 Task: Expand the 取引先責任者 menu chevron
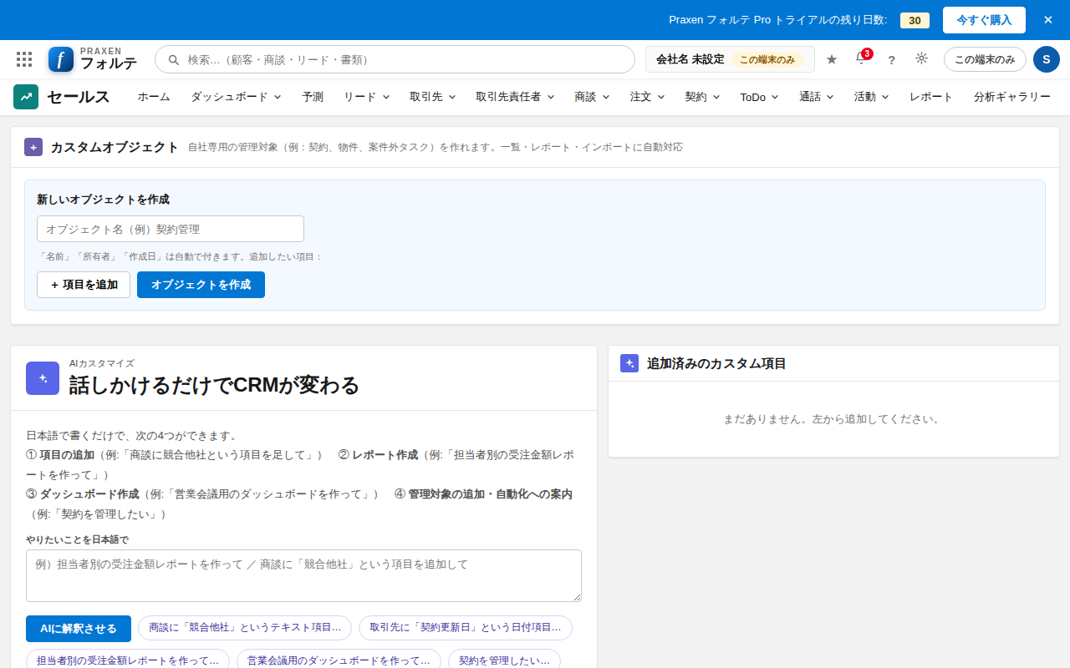click(x=551, y=97)
